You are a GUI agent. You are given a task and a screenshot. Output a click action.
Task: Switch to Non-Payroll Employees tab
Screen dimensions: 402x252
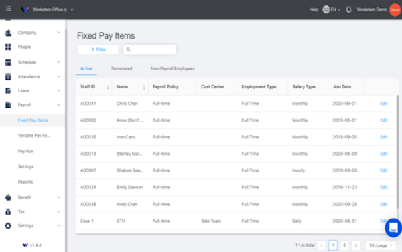tap(173, 68)
